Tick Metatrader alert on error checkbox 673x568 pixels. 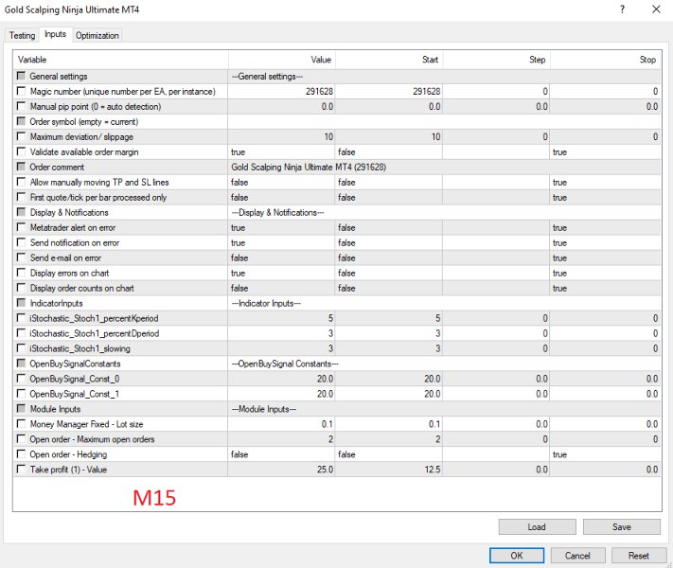tap(21, 227)
